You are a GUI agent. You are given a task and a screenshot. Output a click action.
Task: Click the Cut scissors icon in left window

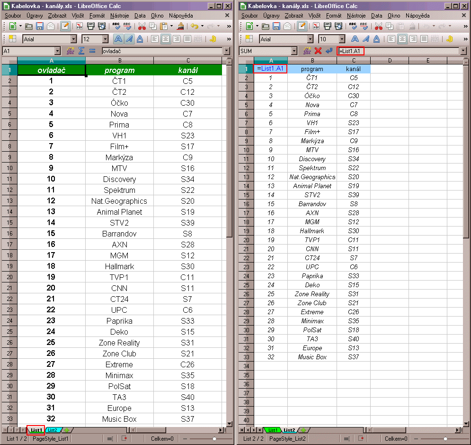click(142, 27)
